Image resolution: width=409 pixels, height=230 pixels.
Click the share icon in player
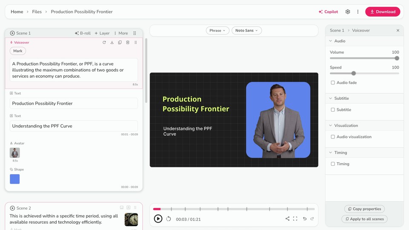[x=287, y=218]
